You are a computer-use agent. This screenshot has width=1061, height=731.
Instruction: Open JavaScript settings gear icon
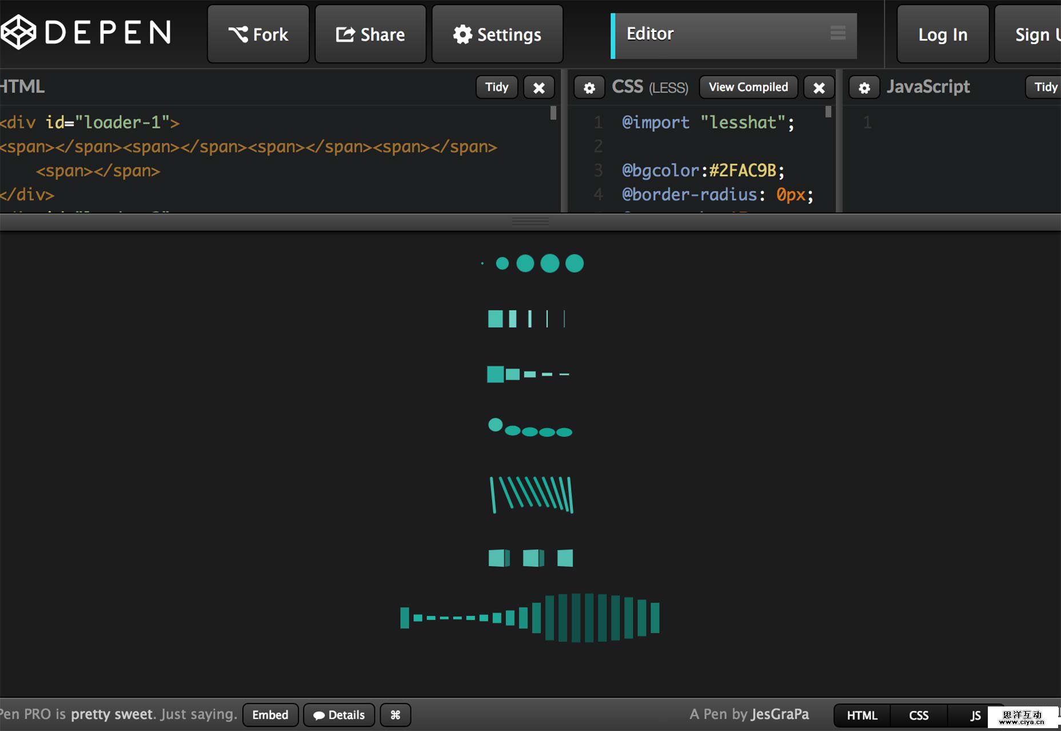tap(864, 87)
